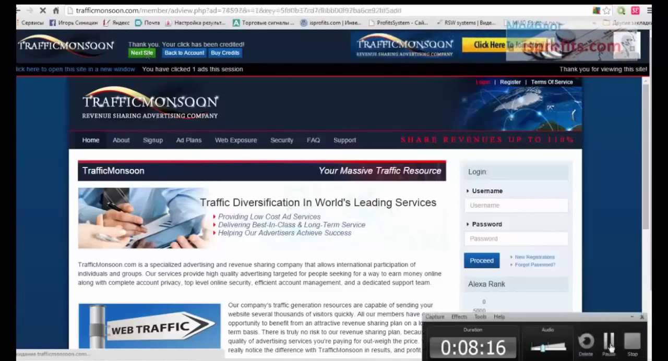The image size is (668, 361).
Task: Click the green magnifier extension icon
Action: [621, 10]
